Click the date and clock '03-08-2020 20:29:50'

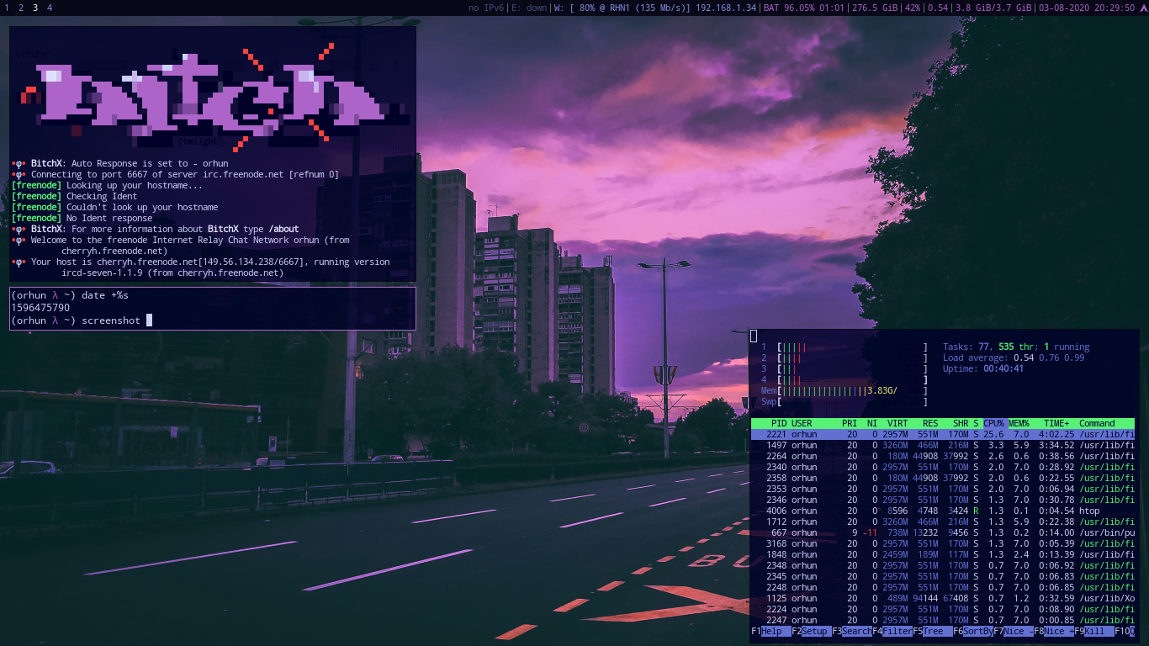[x=1087, y=8]
